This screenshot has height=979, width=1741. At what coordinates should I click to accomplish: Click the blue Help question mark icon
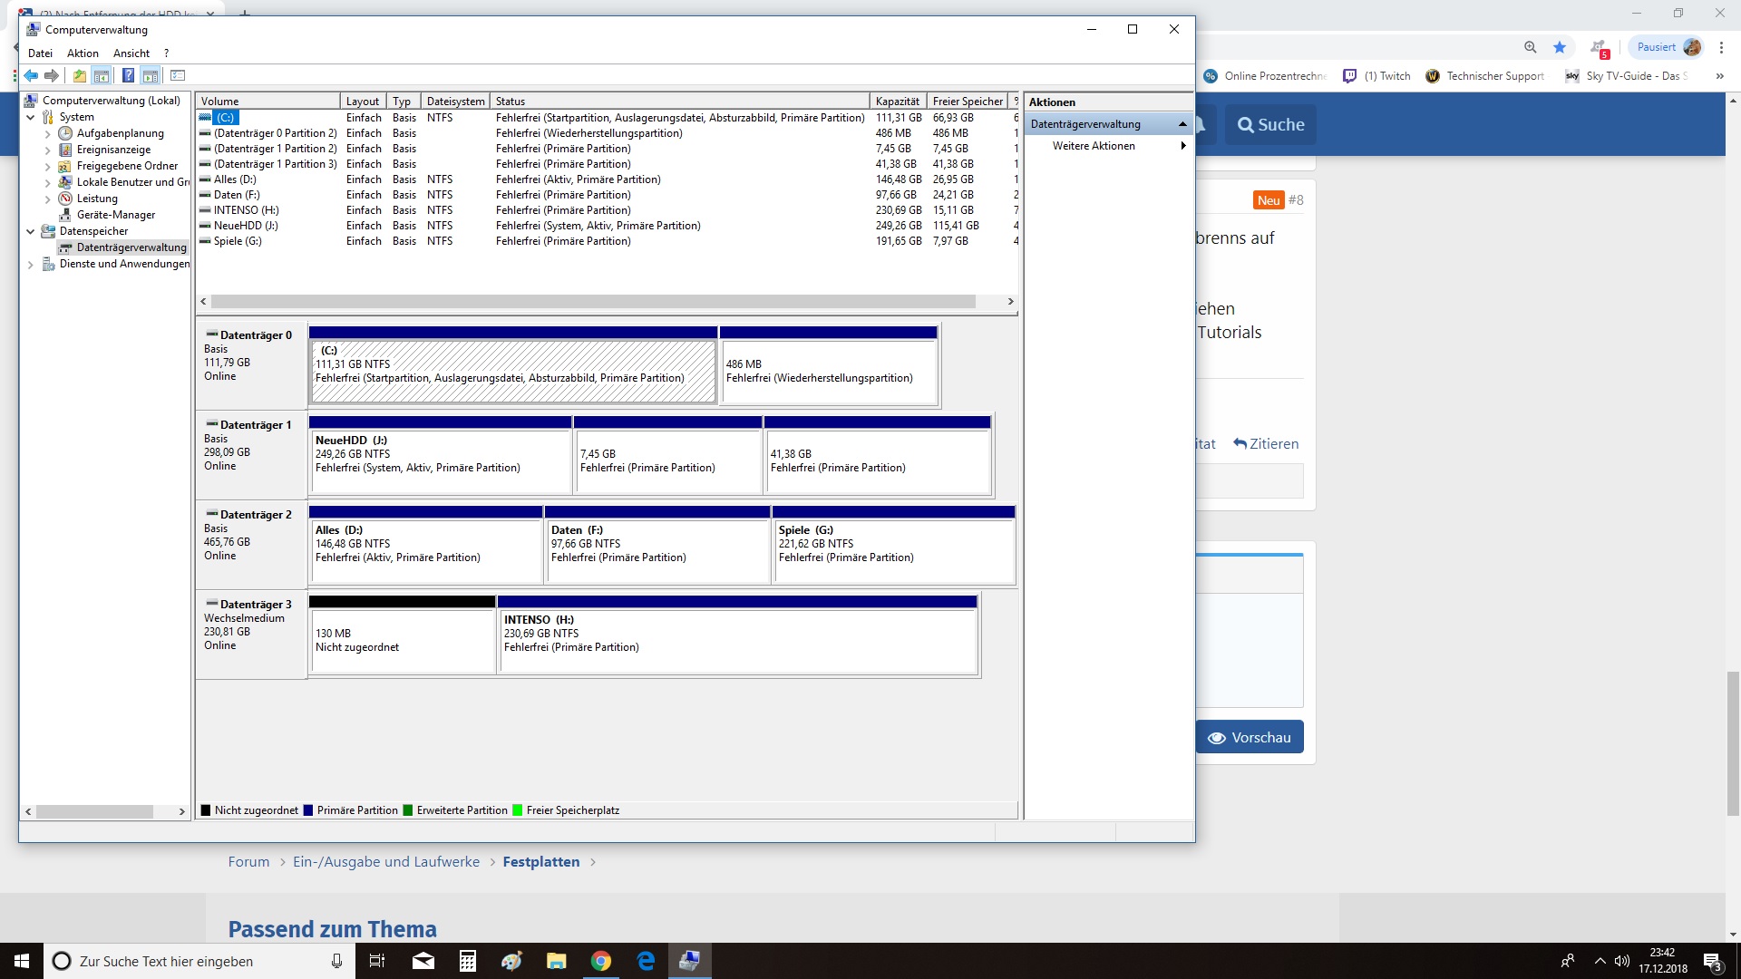[x=128, y=76]
